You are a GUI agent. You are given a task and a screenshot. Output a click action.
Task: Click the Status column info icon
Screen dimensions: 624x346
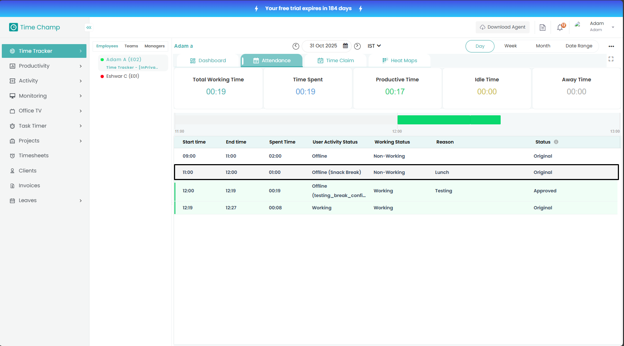click(x=556, y=142)
